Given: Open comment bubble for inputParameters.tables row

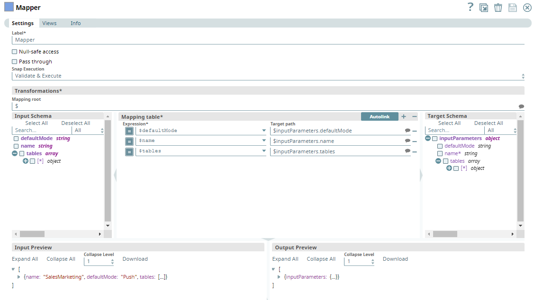Looking at the screenshot, I should [x=407, y=150].
